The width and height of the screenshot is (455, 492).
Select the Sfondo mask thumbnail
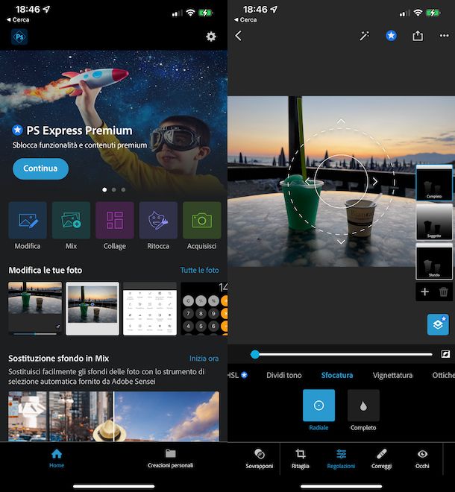point(434,262)
